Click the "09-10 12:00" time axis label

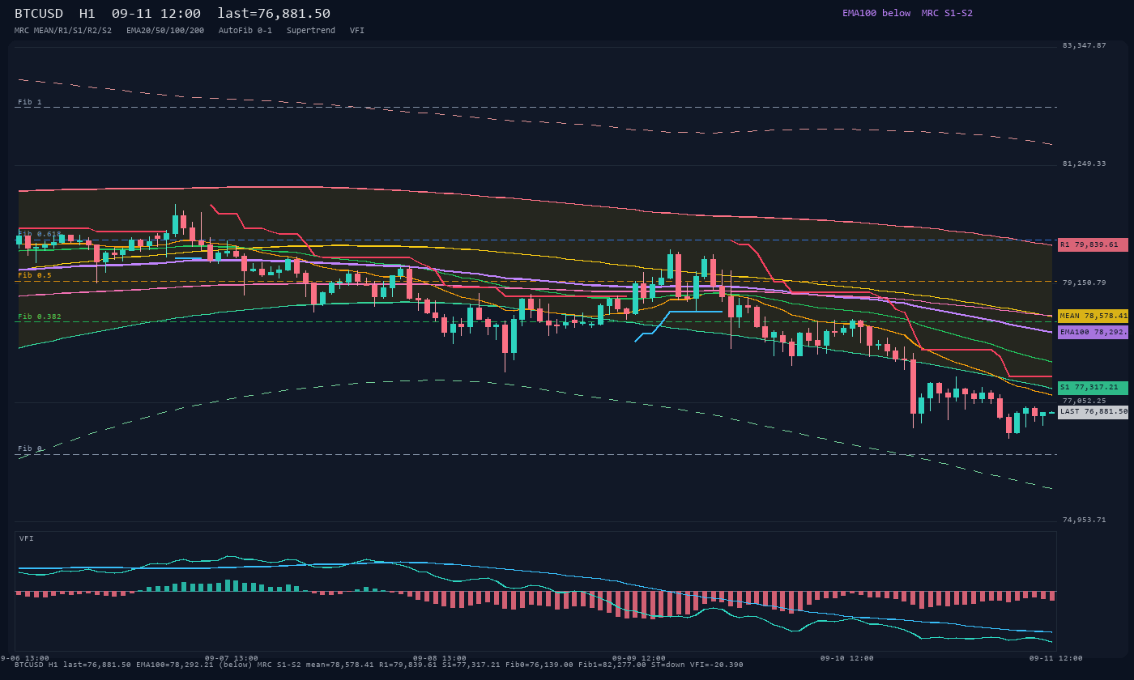pos(847,658)
